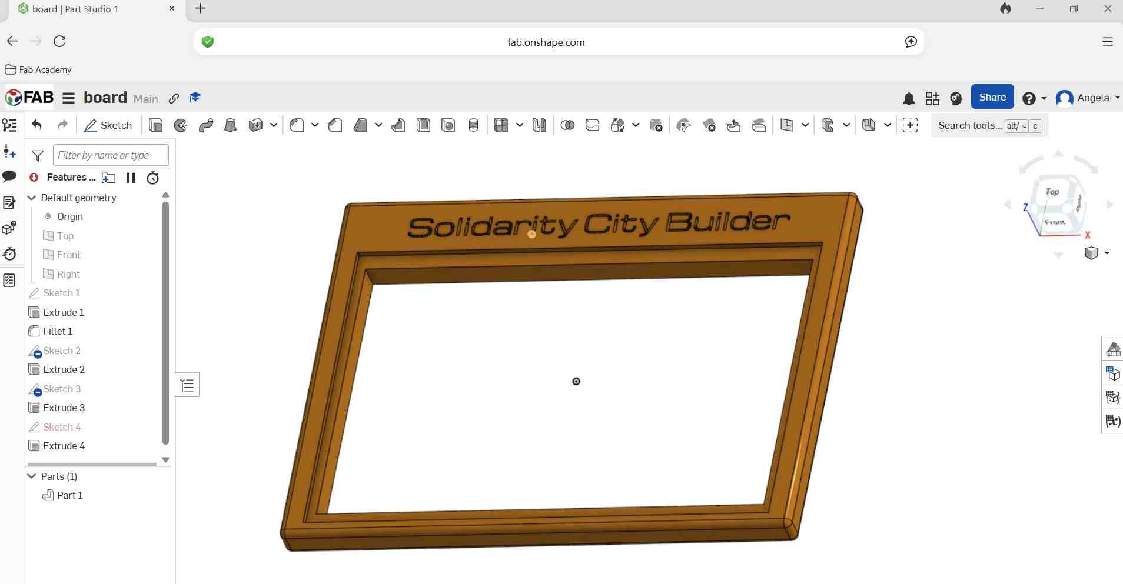This screenshot has height=584, width=1123.
Task: Click the Main branch label
Action: coord(145,99)
